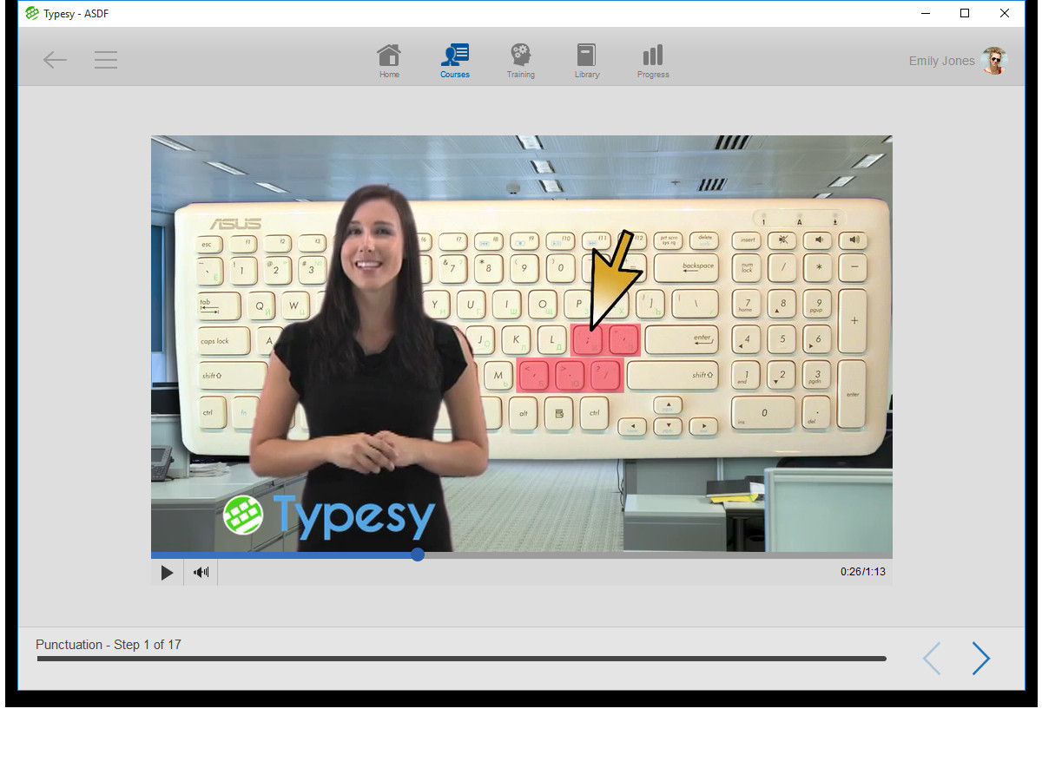Image resolution: width=1042 pixels, height=781 pixels.
Task: Mute the video sound
Action: 201,573
